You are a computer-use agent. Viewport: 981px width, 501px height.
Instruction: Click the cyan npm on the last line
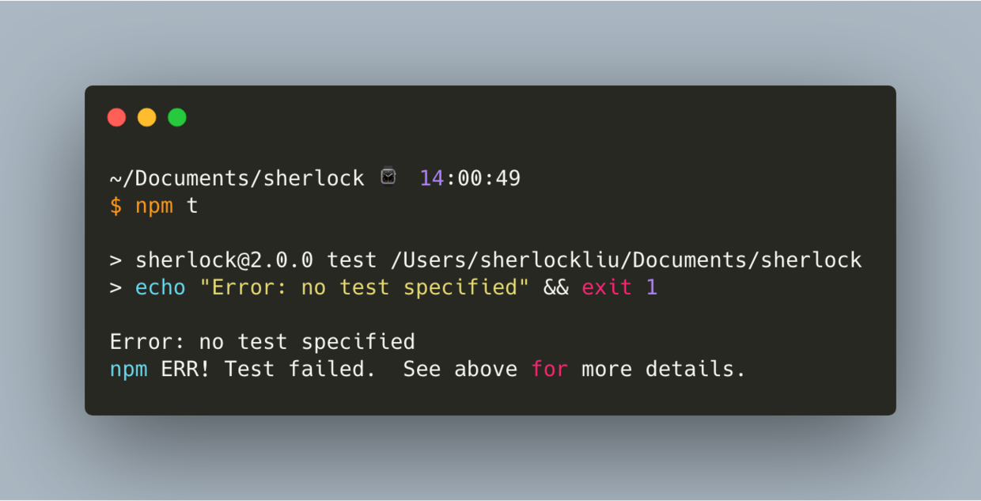[x=128, y=370]
